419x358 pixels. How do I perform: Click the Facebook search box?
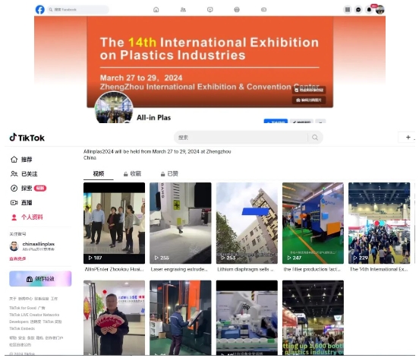(77, 10)
